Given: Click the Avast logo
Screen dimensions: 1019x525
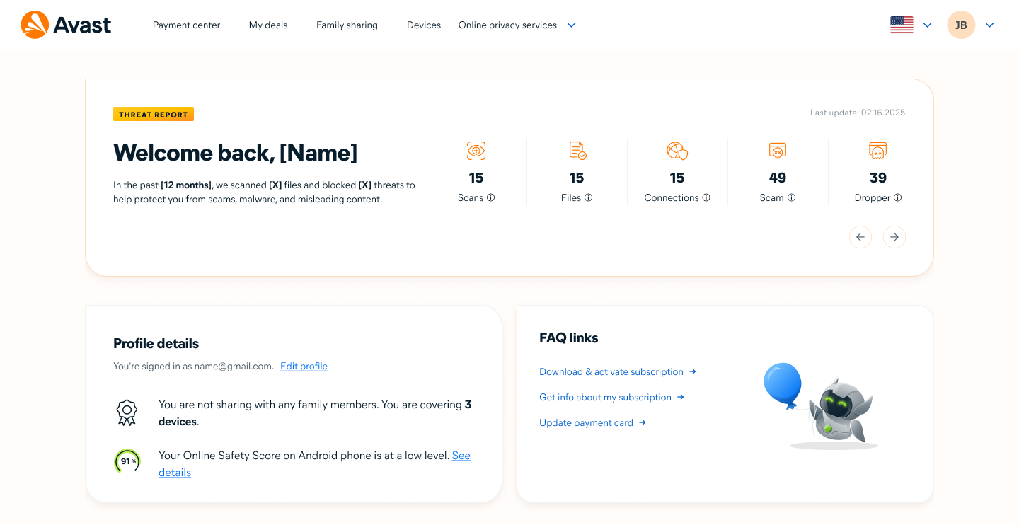Looking at the screenshot, I should (x=66, y=25).
